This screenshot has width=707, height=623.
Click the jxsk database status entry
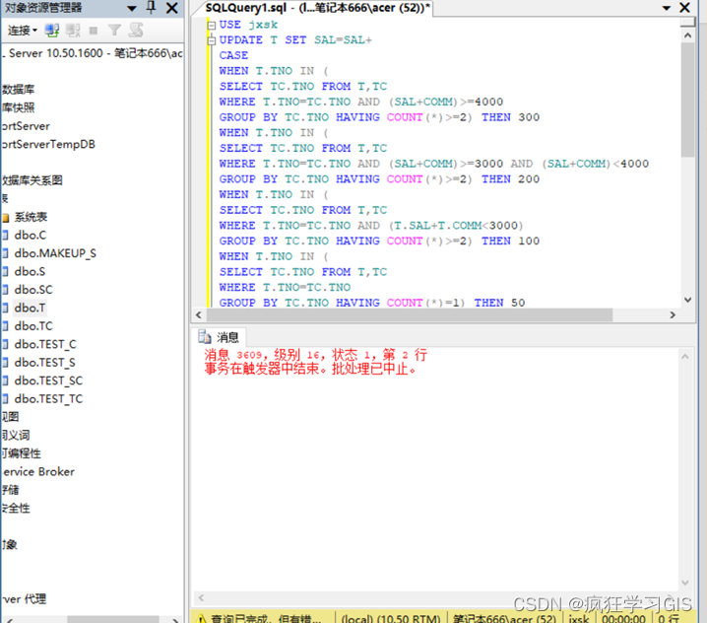579,618
